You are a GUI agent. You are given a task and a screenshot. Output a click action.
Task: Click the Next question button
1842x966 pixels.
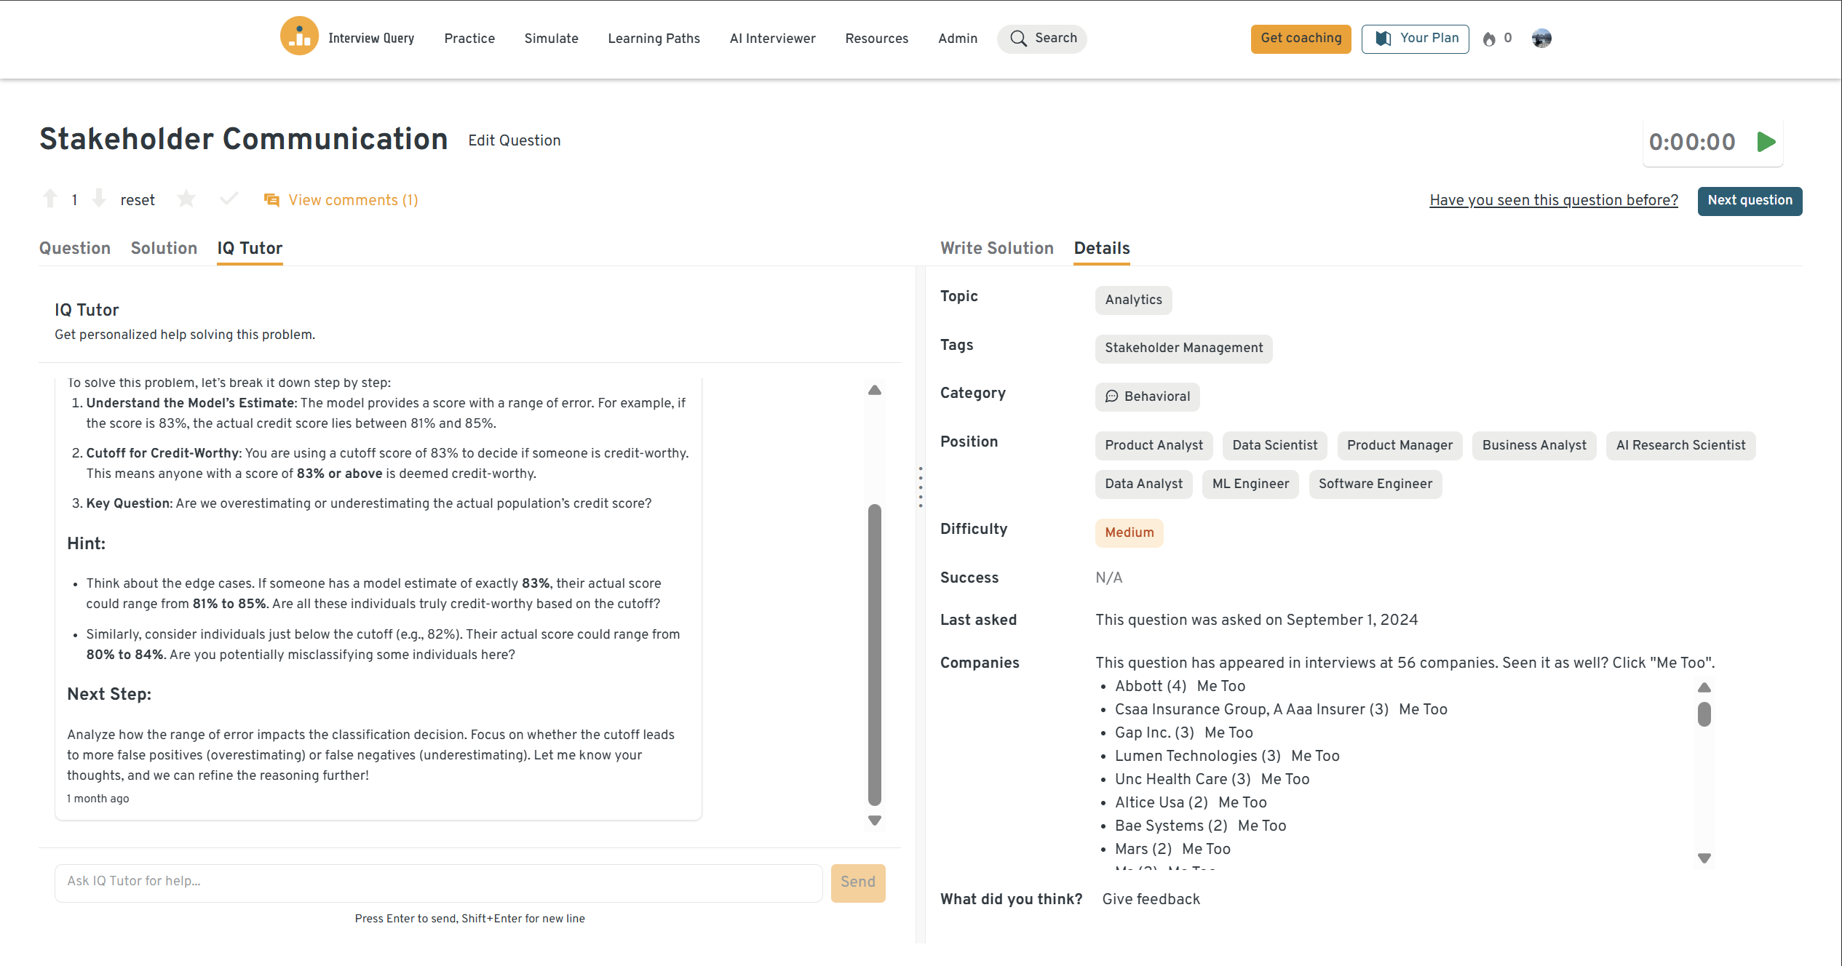pos(1749,201)
